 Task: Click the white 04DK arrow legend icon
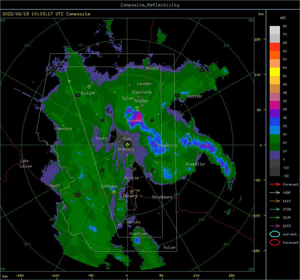[275, 193]
